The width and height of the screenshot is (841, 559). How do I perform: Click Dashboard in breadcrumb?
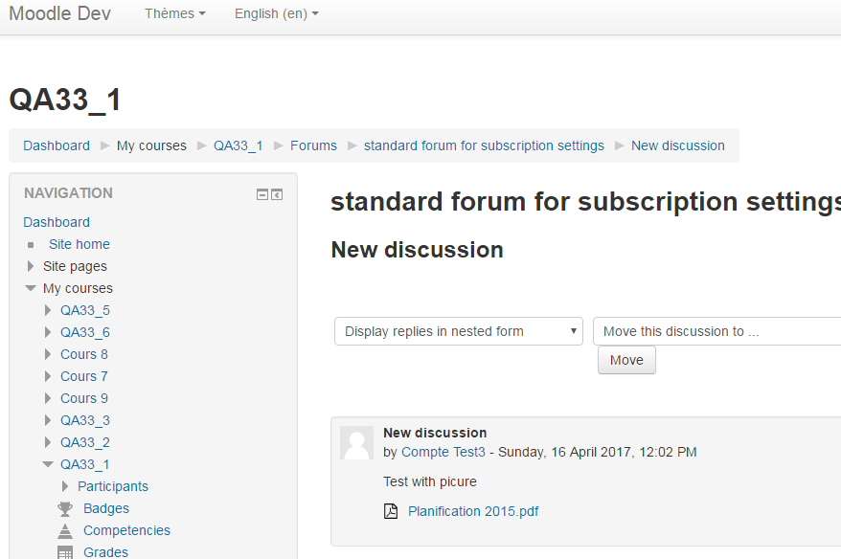pos(57,145)
